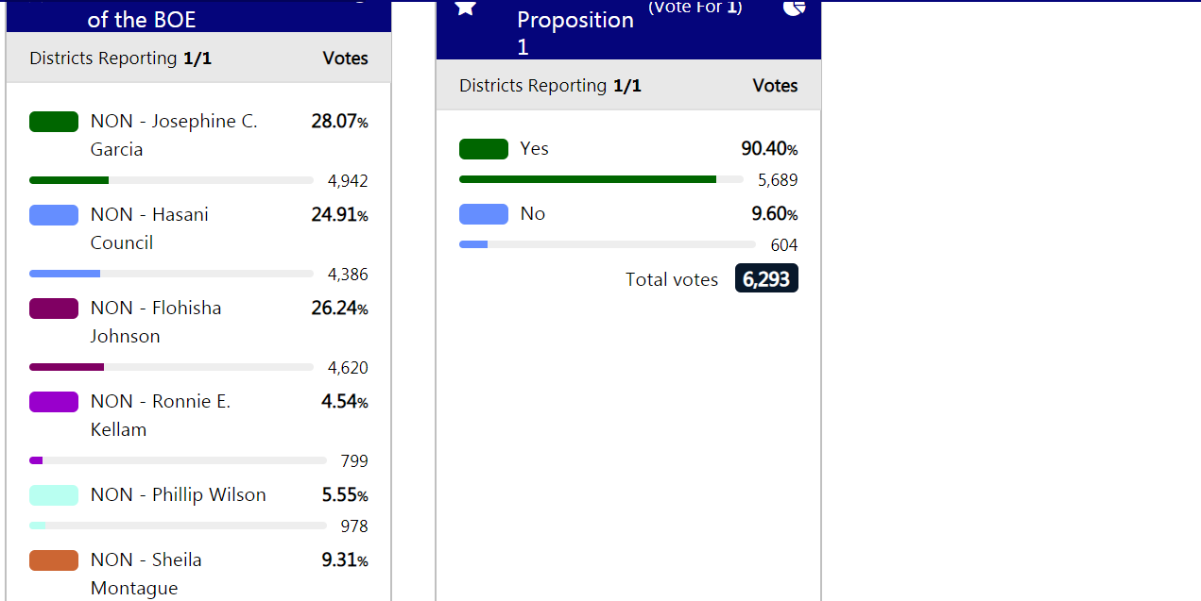Click the Total votes 6,293 badge
Screen dimensions: 1201x601
pos(766,279)
